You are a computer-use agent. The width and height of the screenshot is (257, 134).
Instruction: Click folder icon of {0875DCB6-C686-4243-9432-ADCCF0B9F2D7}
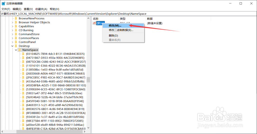[x=23, y=62]
